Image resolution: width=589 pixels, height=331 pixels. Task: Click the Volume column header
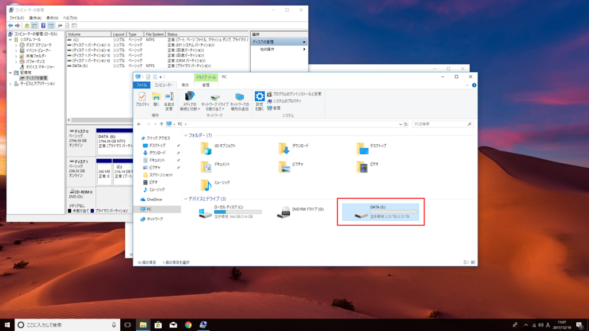pos(89,34)
